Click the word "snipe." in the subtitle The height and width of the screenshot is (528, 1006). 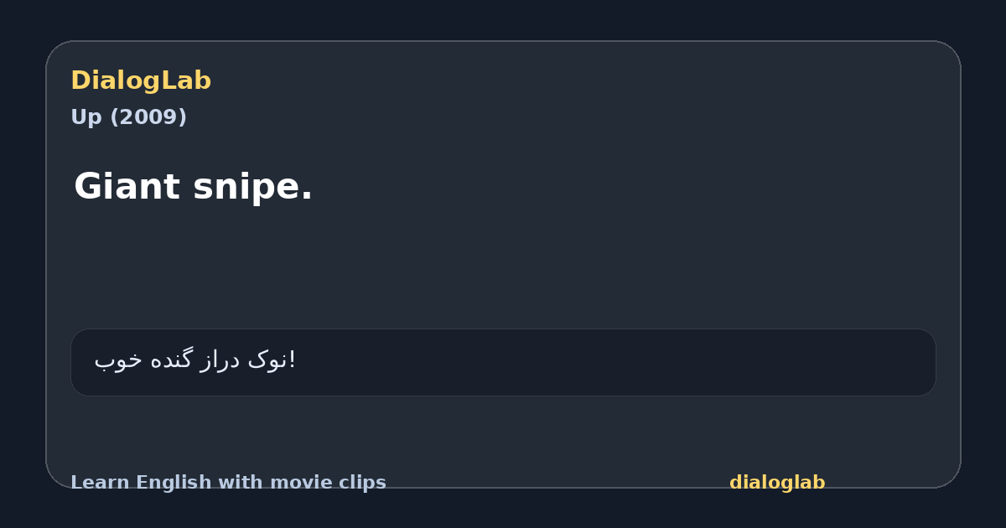[x=253, y=188]
